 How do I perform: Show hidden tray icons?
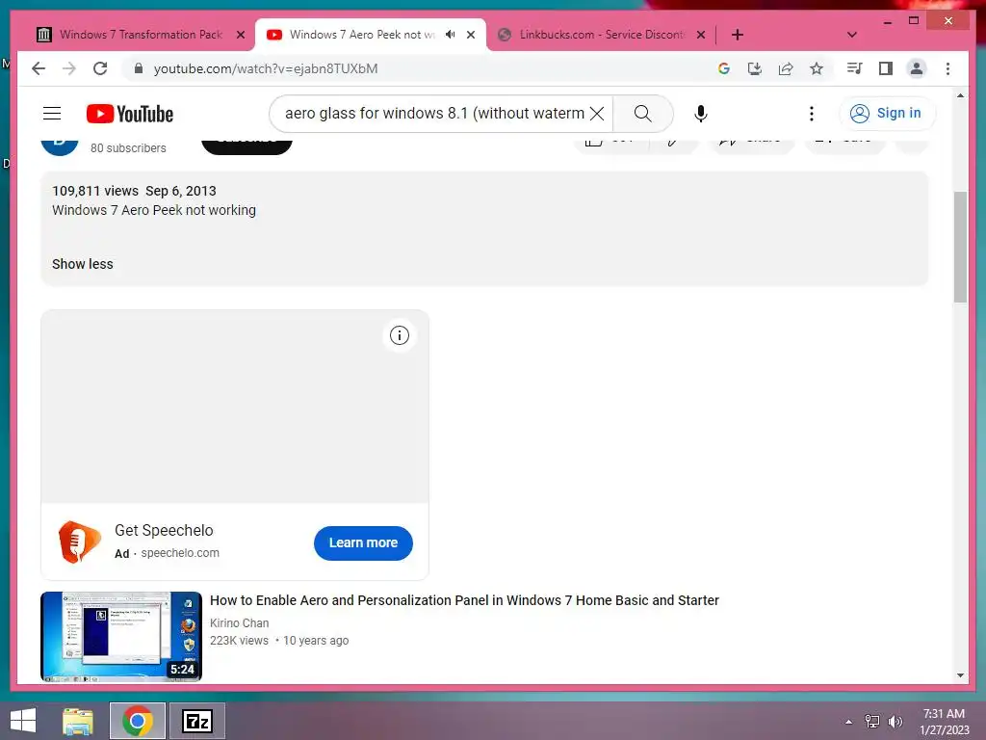[849, 722]
